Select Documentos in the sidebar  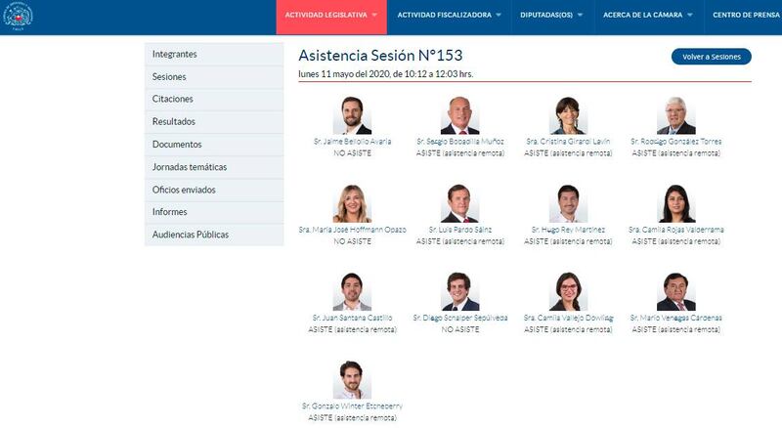coord(214,145)
